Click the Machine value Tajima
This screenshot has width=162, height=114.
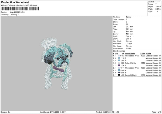129,17
